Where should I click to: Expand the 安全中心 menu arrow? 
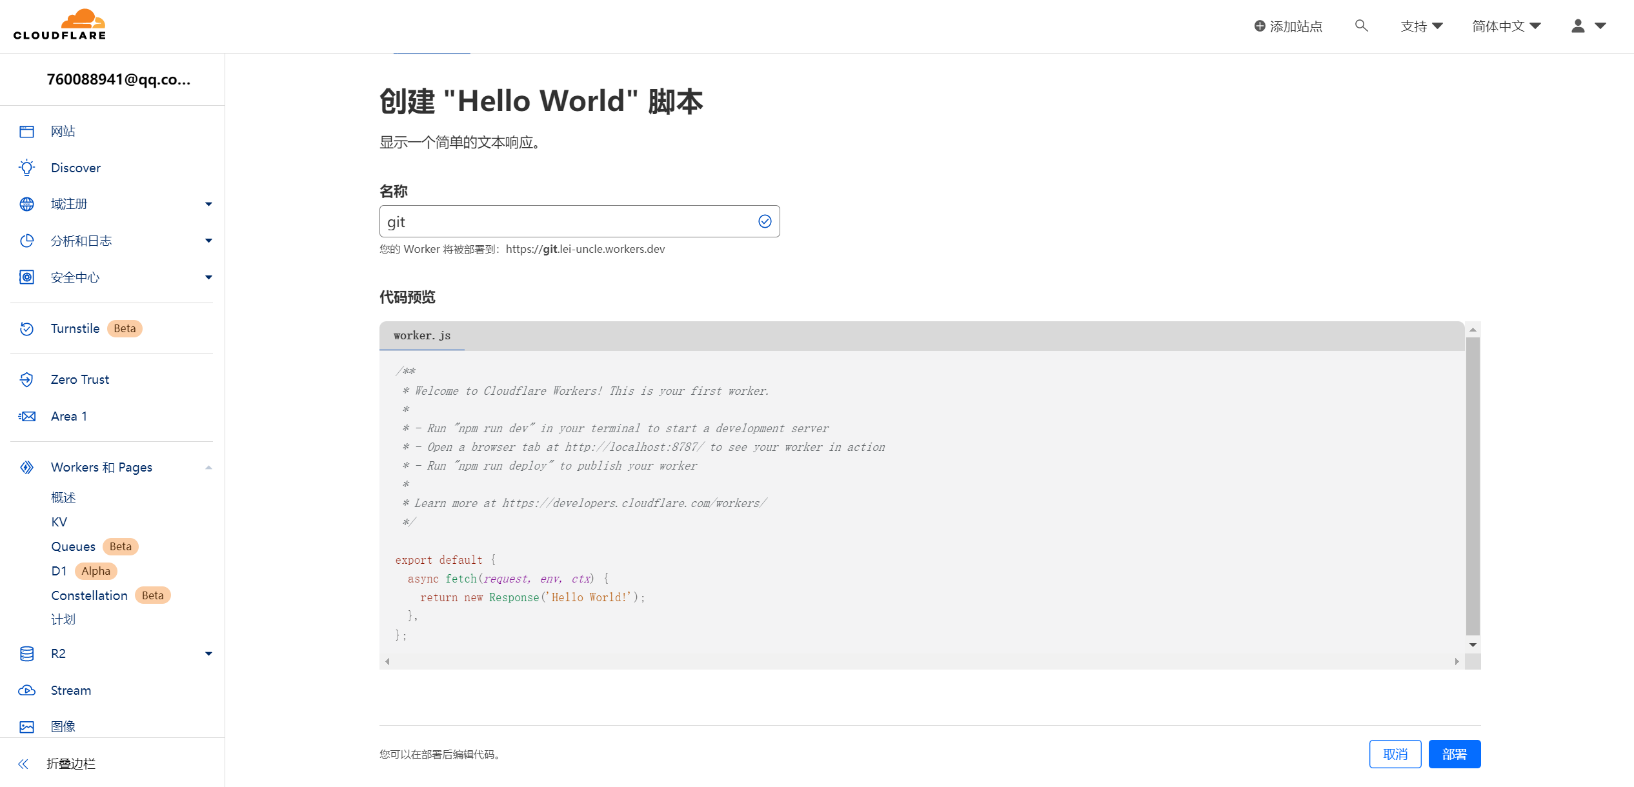click(208, 277)
